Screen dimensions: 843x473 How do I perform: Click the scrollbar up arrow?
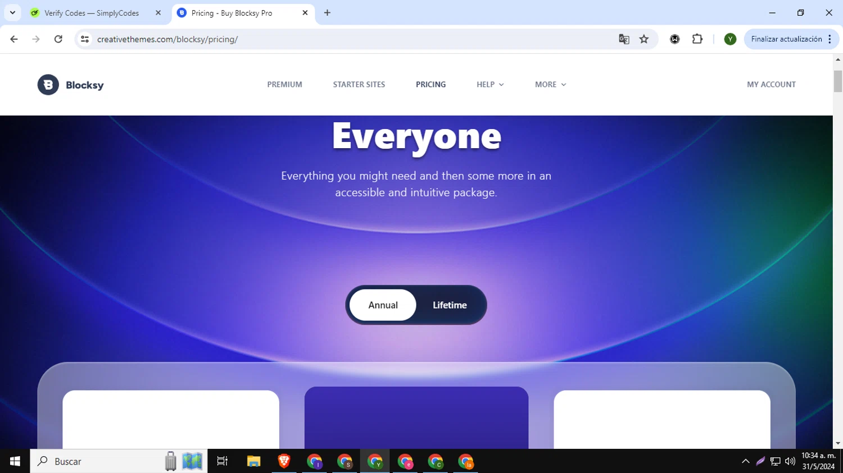[838, 59]
